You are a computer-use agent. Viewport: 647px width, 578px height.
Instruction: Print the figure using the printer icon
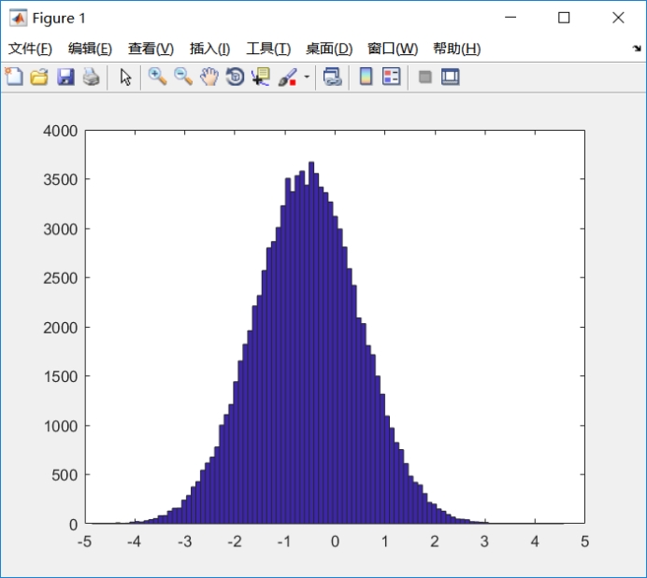91,78
